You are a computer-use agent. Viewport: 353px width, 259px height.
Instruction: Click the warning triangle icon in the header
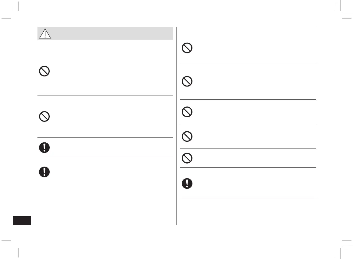pyautogui.click(x=45, y=33)
